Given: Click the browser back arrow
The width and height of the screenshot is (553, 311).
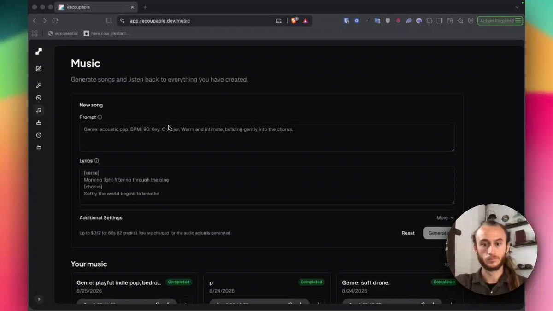Looking at the screenshot, I should 35,21.
